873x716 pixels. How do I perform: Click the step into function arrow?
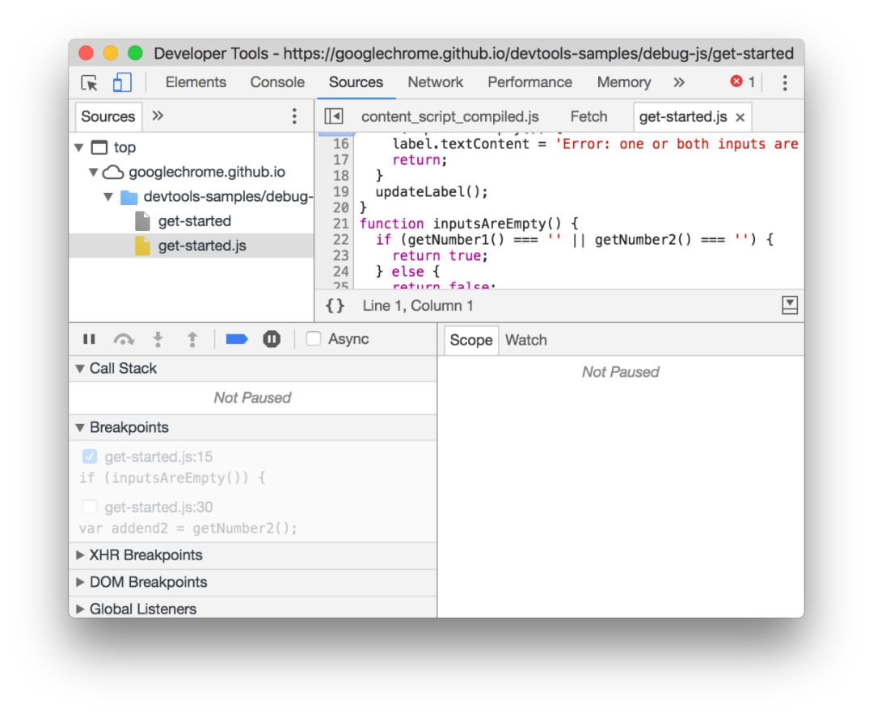point(158,339)
